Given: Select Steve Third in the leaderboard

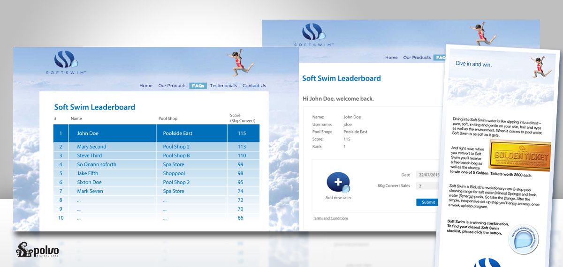Looking at the screenshot, I should pyautogui.click(x=89, y=156).
